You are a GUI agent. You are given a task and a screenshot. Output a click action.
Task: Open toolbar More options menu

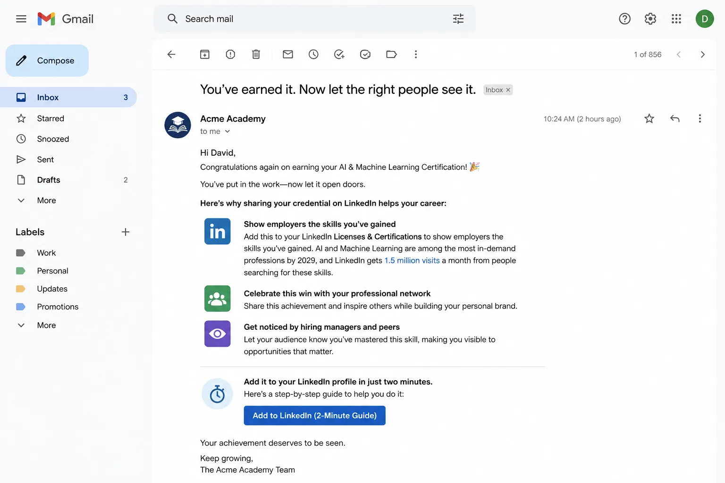point(416,54)
